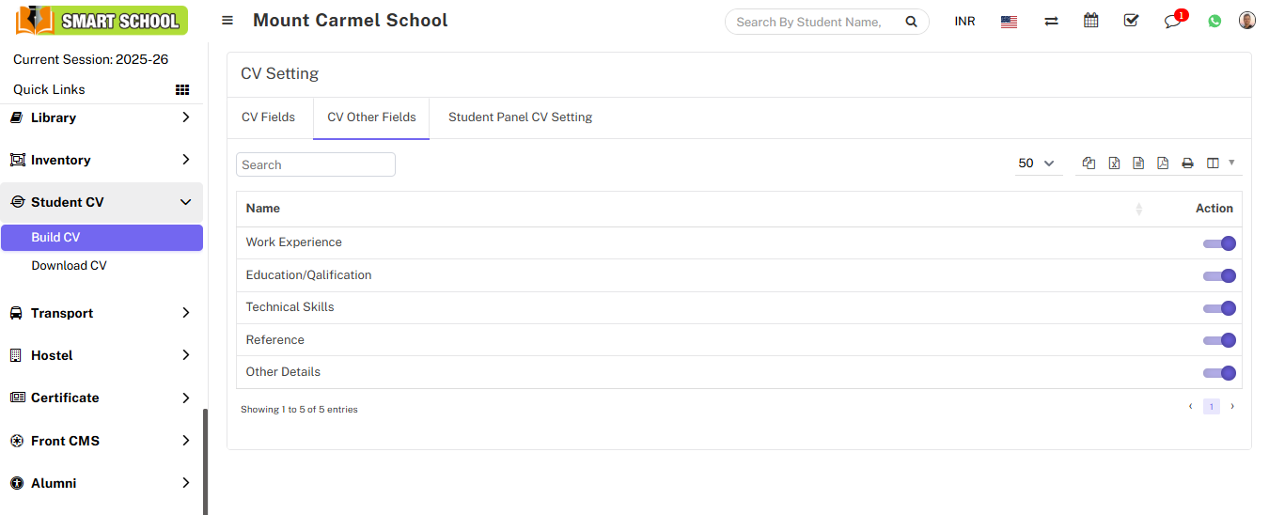This screenshot has width=1269, height=515.
Task: Click the copy table data icon
Action: [1089, 164]
